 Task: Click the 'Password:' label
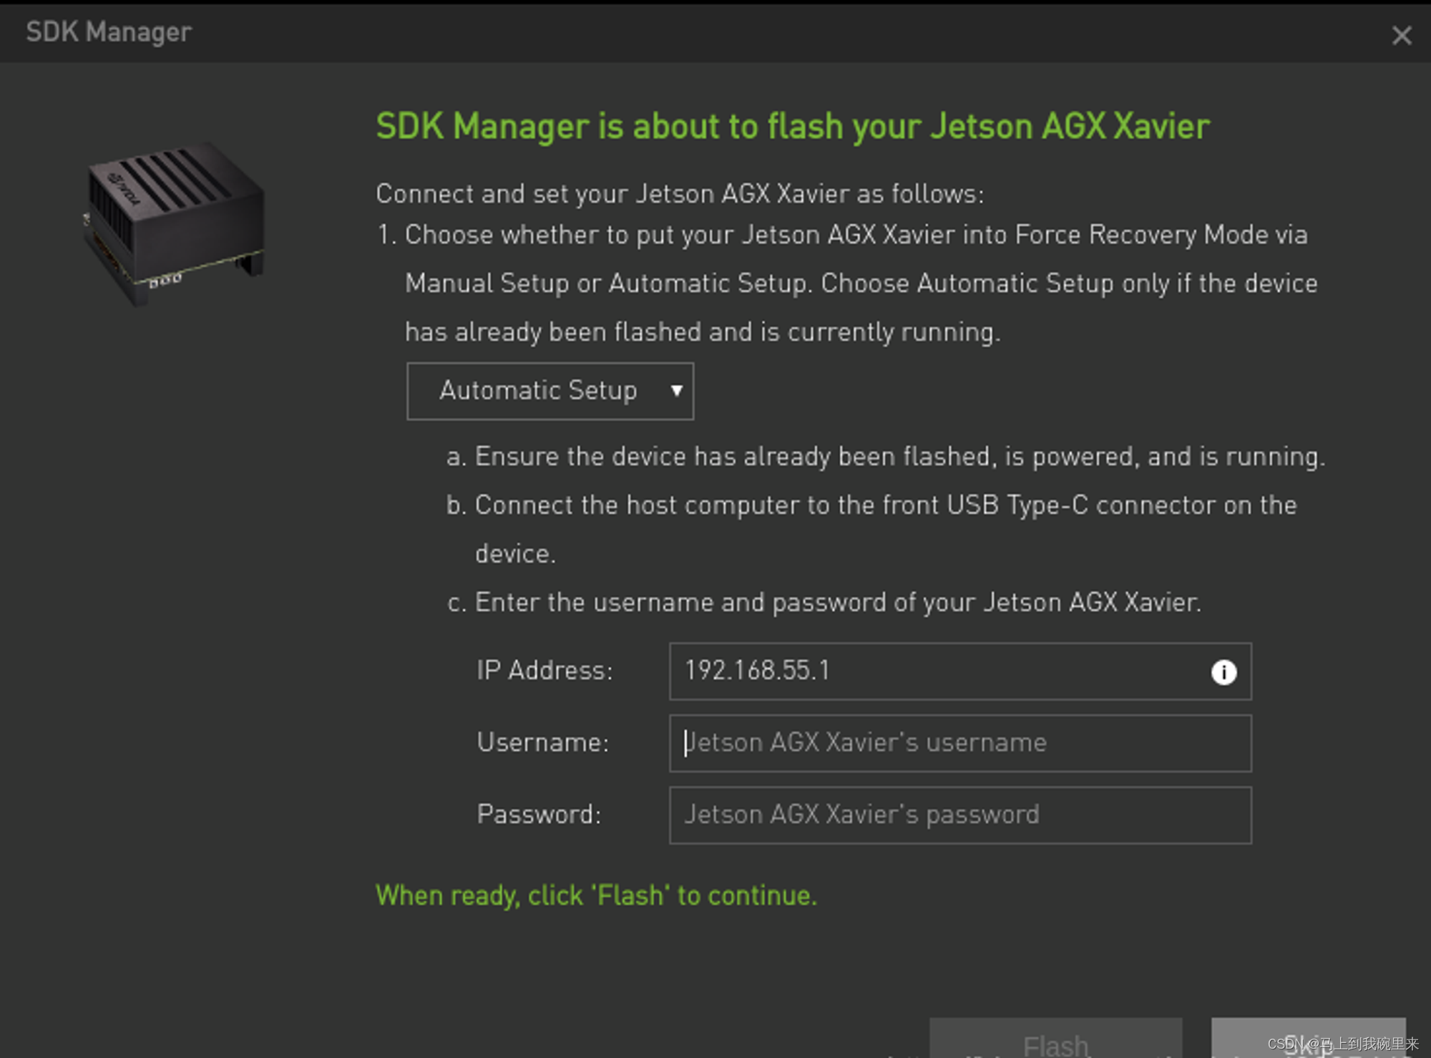pyautogui.click(x=539, y=815)
